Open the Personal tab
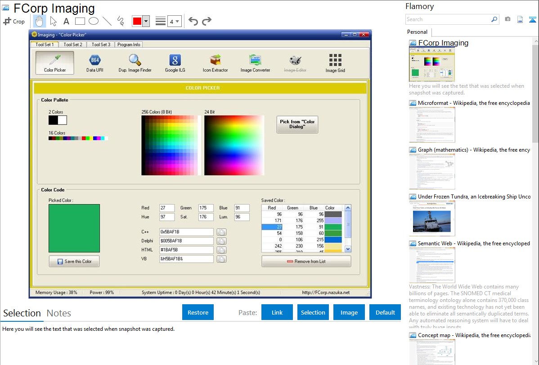The height and width of the screenshot is (365, 539). 417,32
